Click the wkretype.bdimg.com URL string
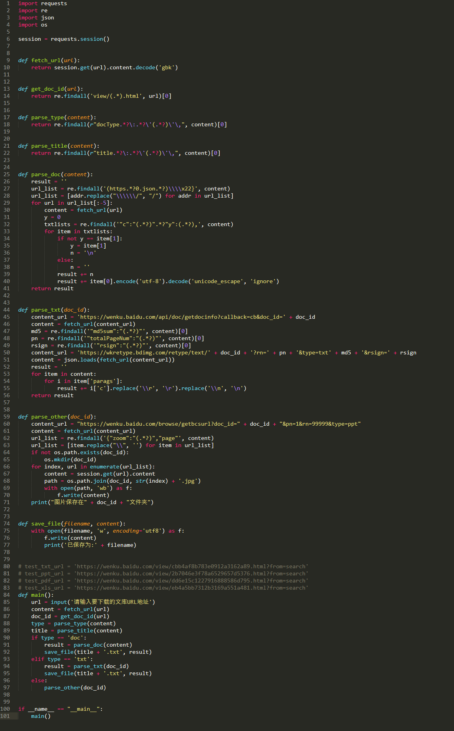 [144, 352]
